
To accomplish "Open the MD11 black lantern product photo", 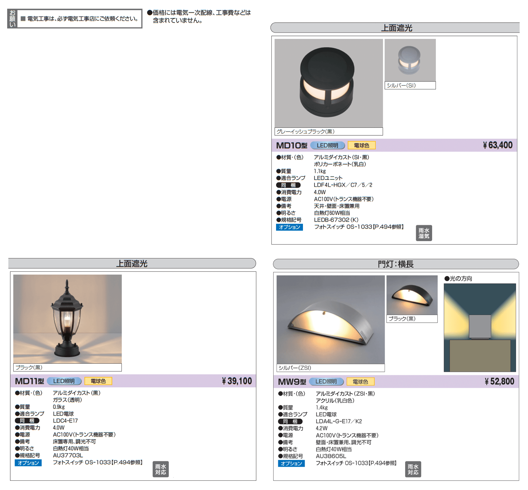I will point(67,319).
